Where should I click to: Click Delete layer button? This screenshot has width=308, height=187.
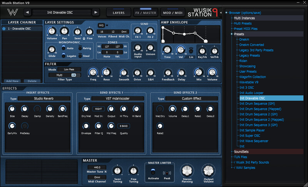[32, 81]
